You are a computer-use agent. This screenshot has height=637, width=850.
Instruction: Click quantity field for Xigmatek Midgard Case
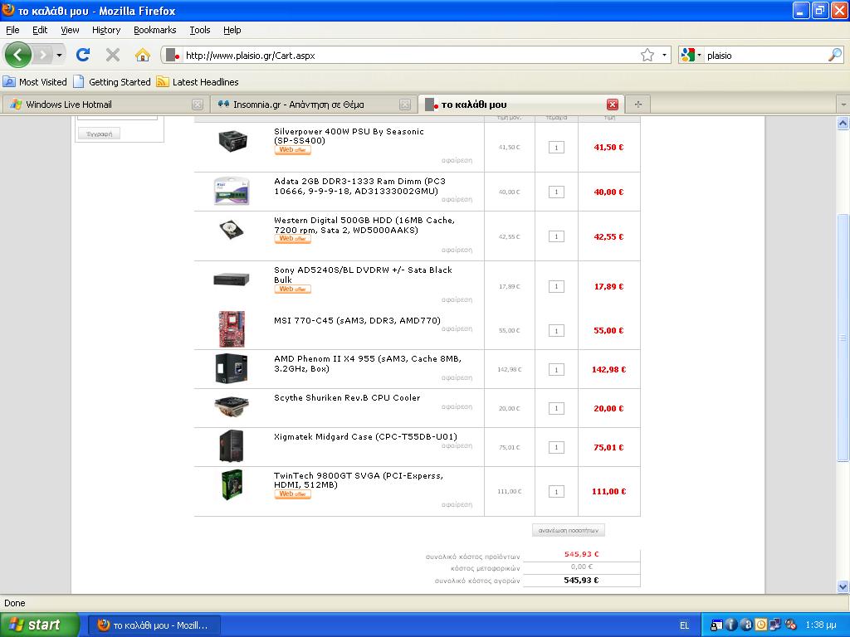[x=556, y=447]
